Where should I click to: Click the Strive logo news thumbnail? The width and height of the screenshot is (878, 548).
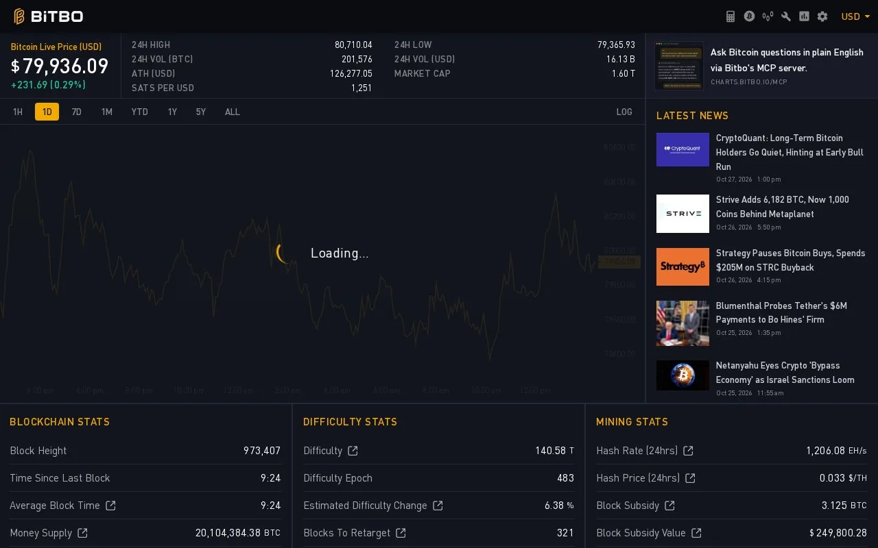pyautogui.click(x=683, y=214)
